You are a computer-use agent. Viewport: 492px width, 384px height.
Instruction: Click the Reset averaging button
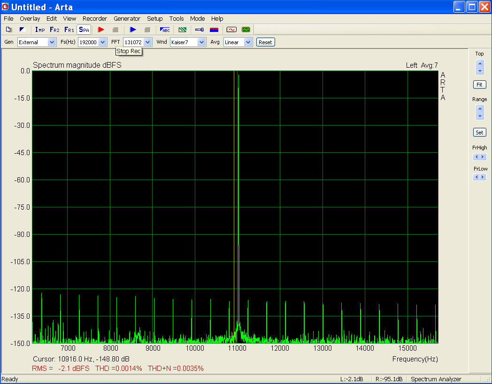(x=265, y=42)
